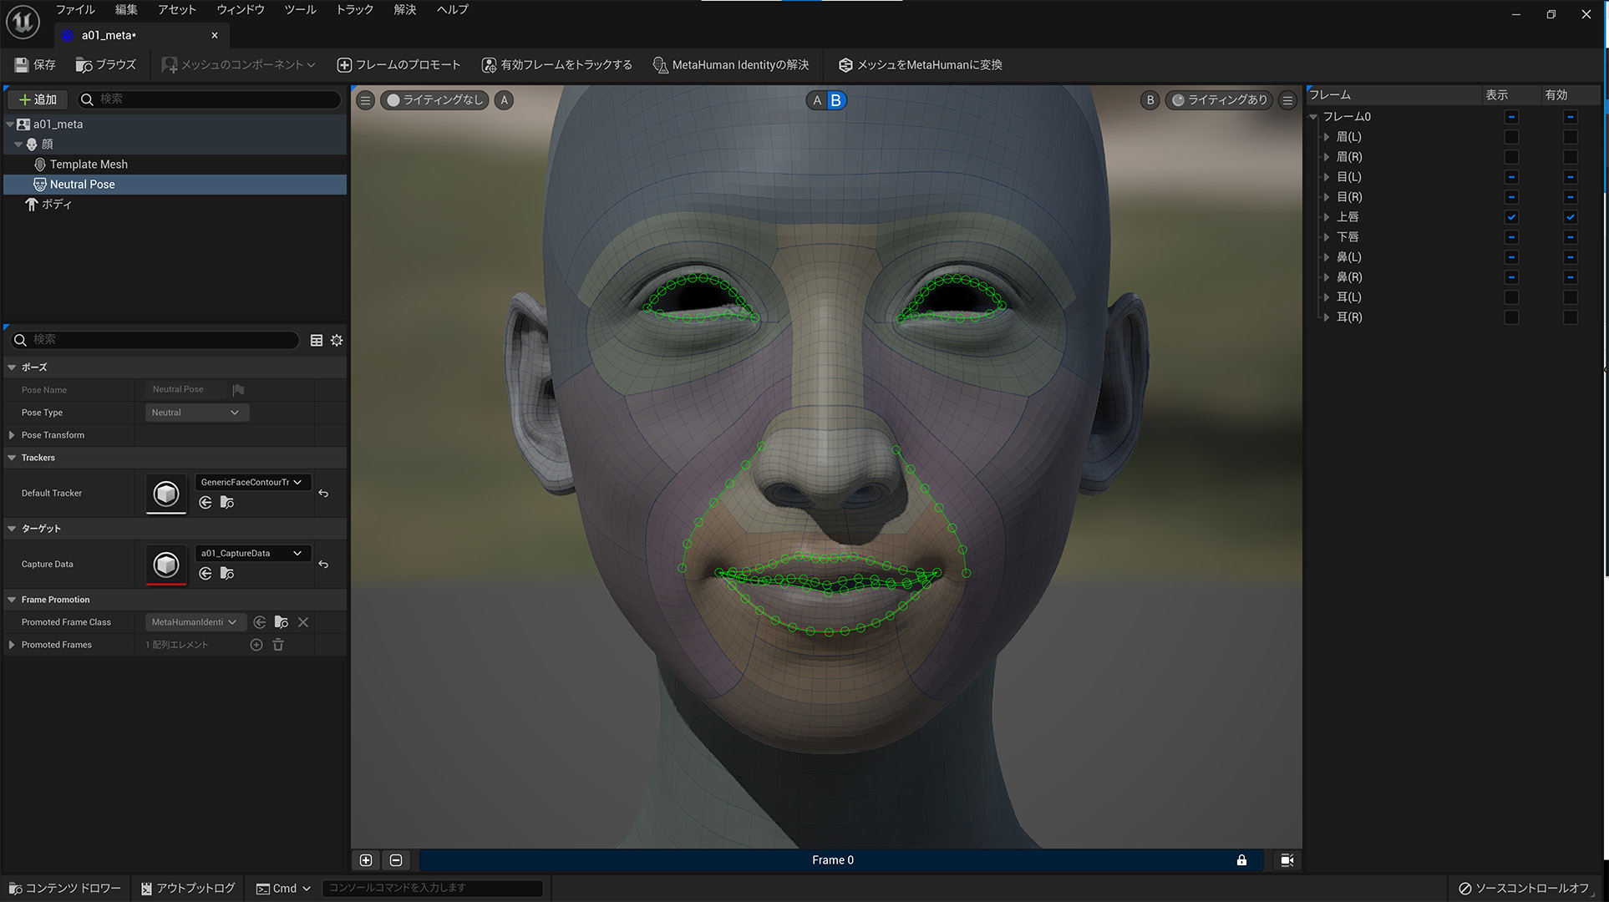Screen dimensions: 1609x902
Task: Toggle 上唇 enabled checkbox
Action: (1571, 217)
